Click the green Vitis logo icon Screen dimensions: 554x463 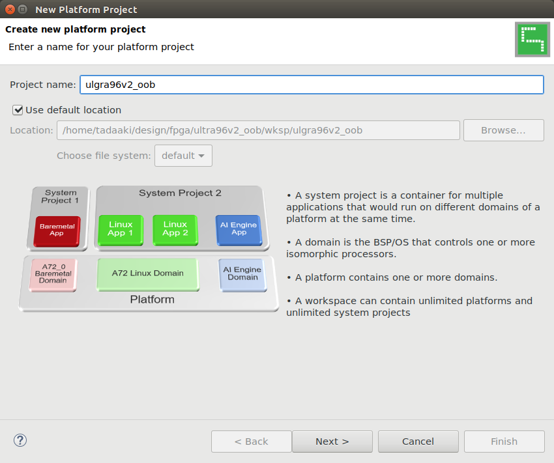532,39
